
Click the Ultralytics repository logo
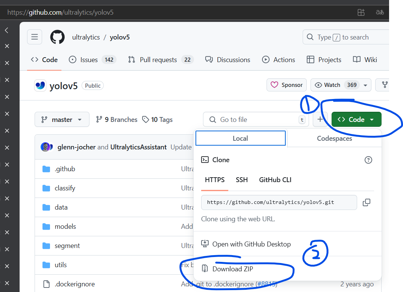[x=40, y=85]
